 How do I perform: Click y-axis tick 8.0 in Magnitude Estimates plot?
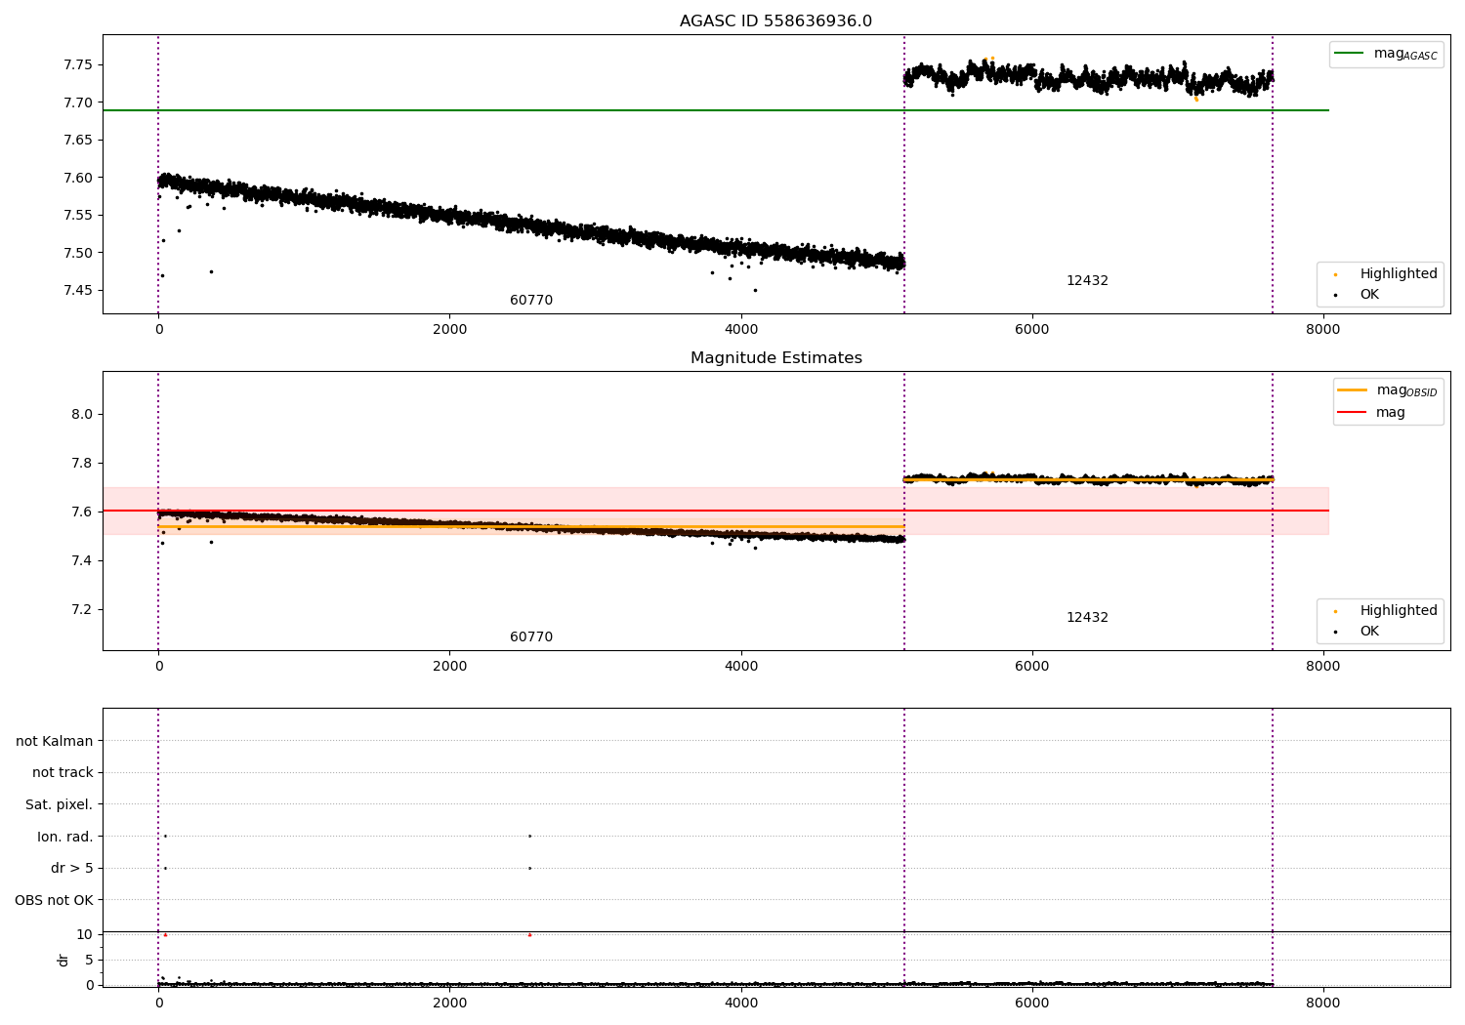[x=82, y=415]
